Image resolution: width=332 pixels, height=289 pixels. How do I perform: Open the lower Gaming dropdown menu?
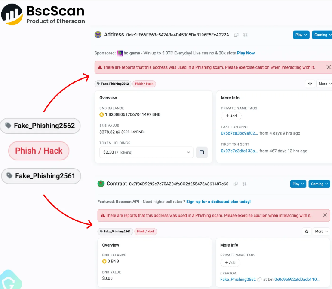click(x=319, y=184)
